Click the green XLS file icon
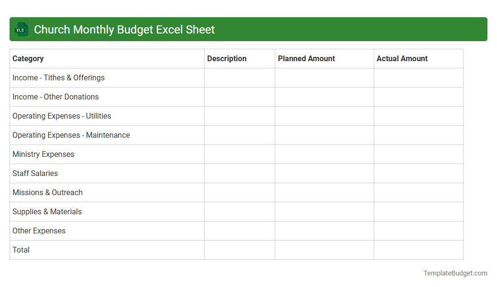 click(21, 29)
